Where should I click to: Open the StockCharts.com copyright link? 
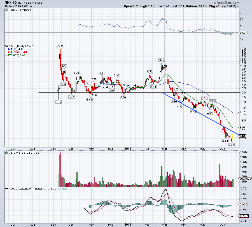(226, 3)
